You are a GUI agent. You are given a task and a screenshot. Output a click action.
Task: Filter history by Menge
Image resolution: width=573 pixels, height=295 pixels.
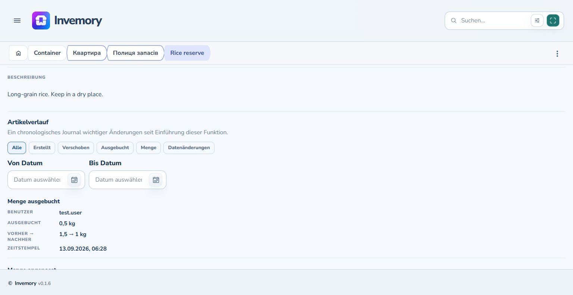(x=148, y=148)
